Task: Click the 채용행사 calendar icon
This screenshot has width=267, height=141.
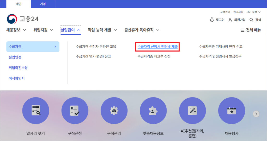Action: click(x=232, y=111)
